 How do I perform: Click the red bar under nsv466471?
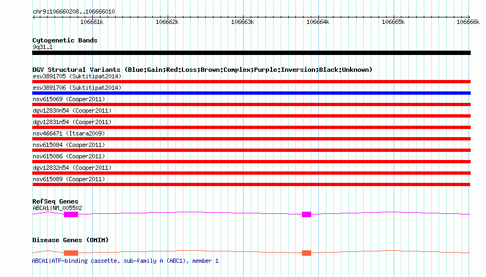coord(251,139)
